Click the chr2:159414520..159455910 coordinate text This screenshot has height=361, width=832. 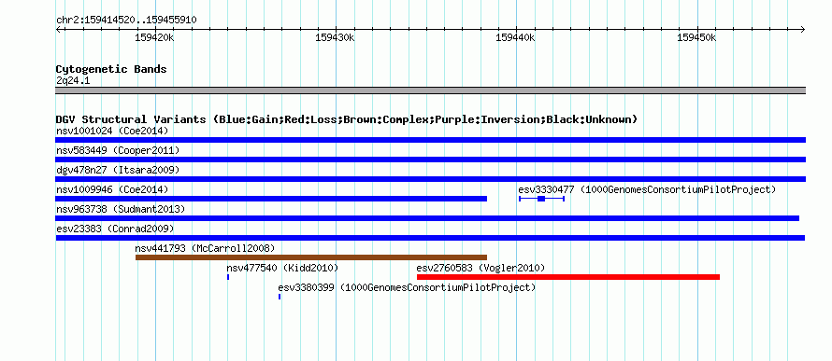point(126,21)
